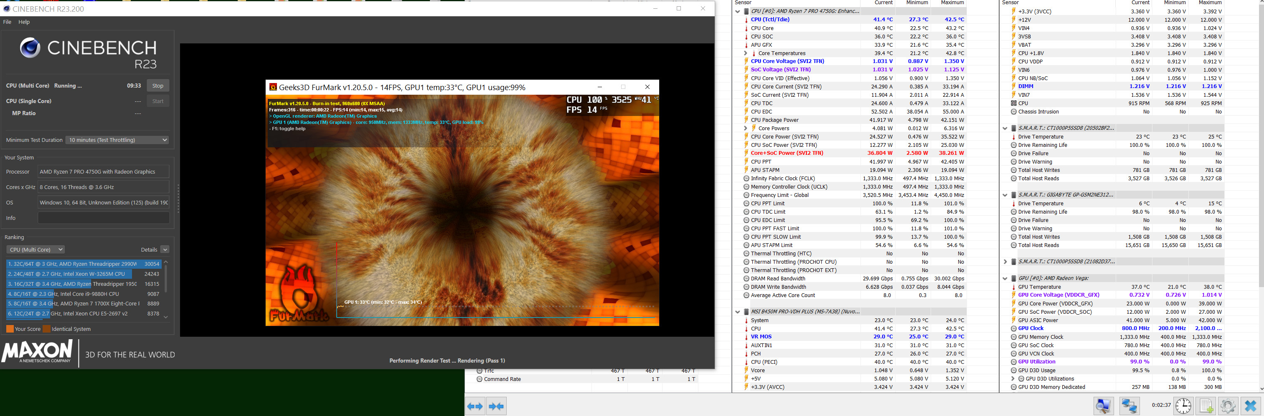1264x416 pixels.
Task: Click the thermometer icon beside VR MOS
Action: point(746,337)
